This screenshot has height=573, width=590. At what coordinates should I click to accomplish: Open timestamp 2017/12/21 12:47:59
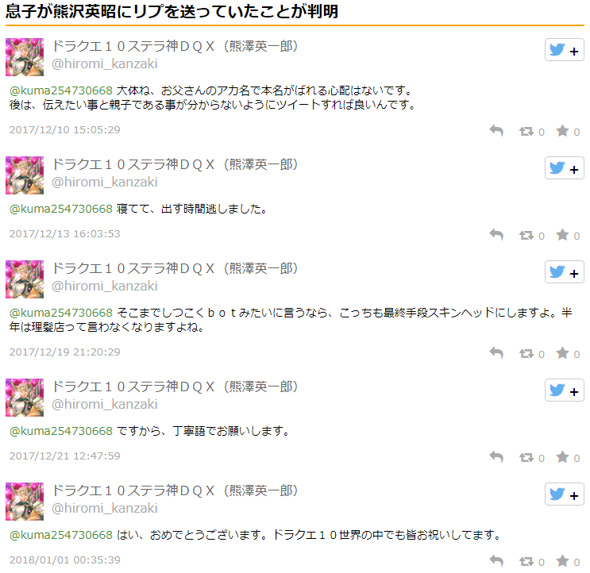pyautogui.click(x=65, y=456)
